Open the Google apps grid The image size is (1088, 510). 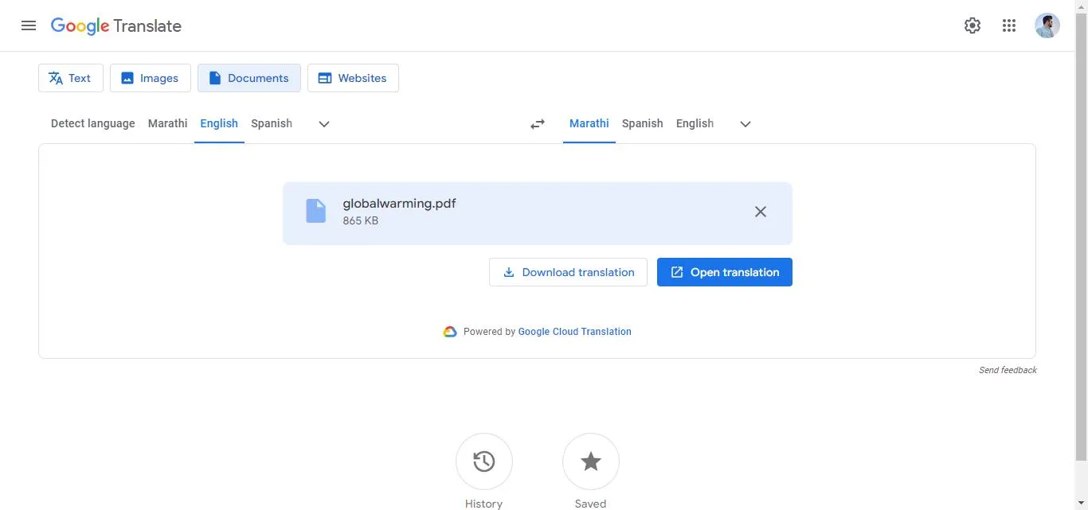[x=1009, y=25]
